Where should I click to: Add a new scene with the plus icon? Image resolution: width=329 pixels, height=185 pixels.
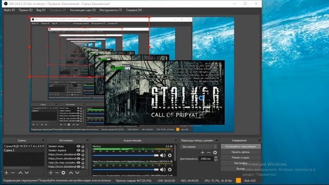tap(7, 173)
